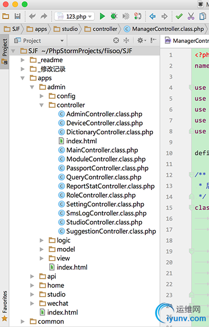Select SuggestionController.class.php file
Viewport: 209px width, 327px height.
(107, 231)
